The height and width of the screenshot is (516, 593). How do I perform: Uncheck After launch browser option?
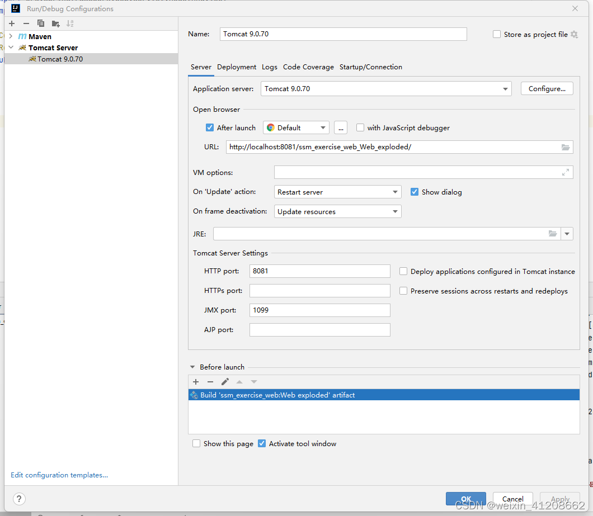pyautogui.click(x=210, y=128)
